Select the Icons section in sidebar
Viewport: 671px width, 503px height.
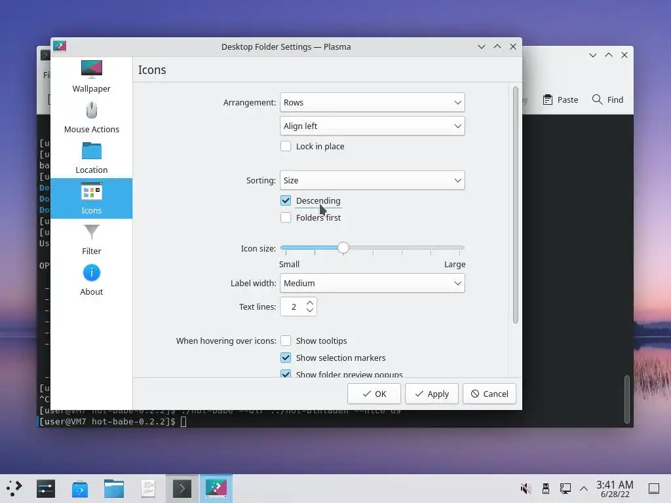coord(91,198)
